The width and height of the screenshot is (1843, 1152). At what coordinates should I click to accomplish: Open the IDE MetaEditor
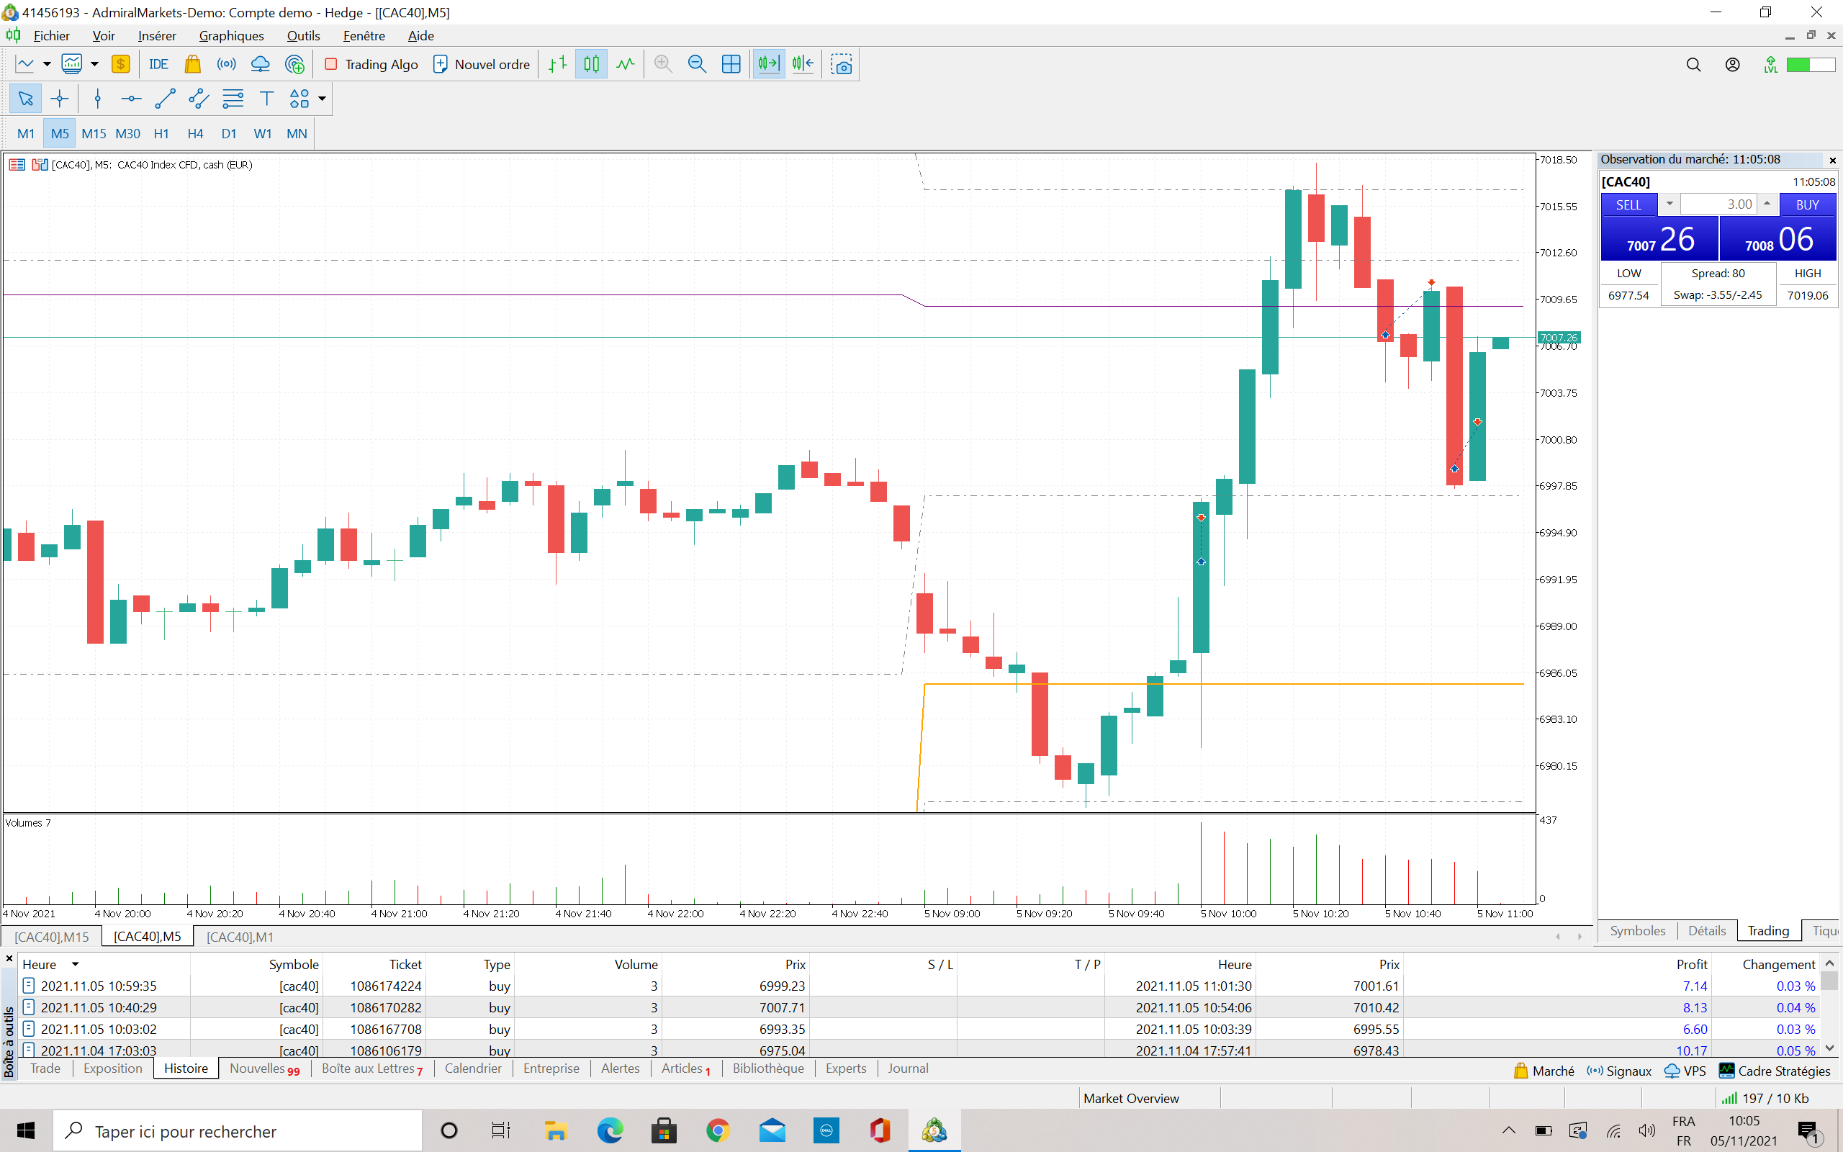coord(158,65)
